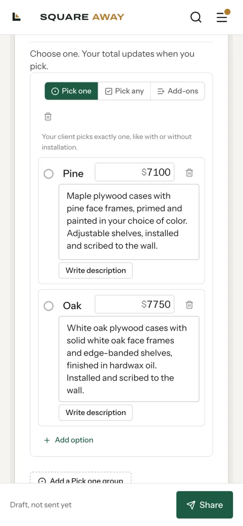
Task: Switch to the Add-ons tab
Action: [x=178, y=91]
